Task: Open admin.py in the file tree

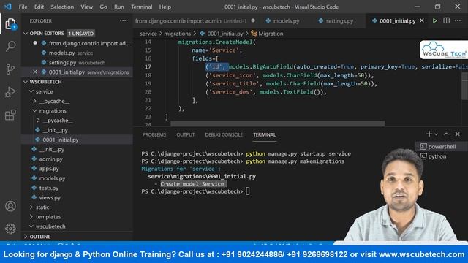Action: (x=50, y=159)
